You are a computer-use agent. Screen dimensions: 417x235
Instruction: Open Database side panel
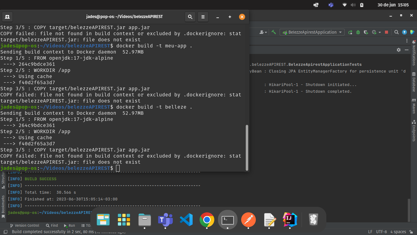click(414, 82)
